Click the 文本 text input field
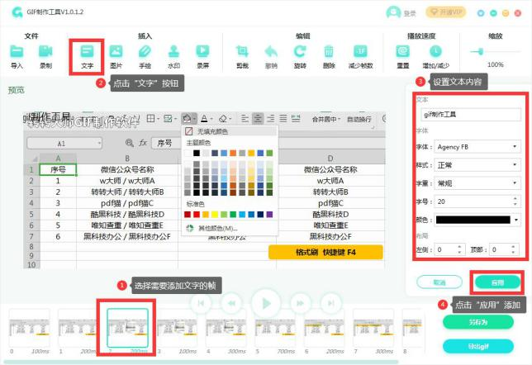532x365 pixels. [x=471, y=114]
